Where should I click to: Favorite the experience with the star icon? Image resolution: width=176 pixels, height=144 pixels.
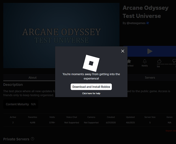point(129,61)
